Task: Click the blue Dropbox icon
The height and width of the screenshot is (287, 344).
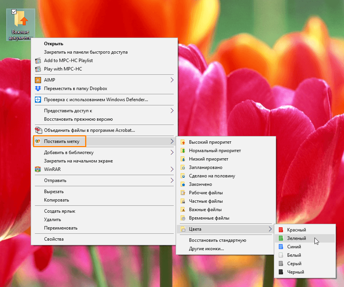Action: (38, 89)
